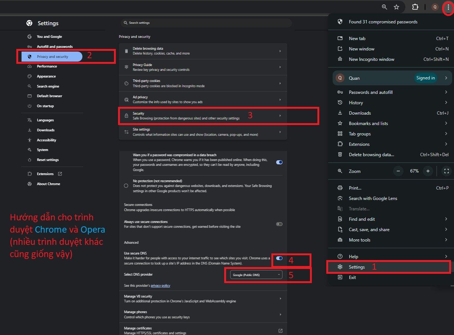Viewport: 454px width, 335px height.
Task: Open Site settings row
Action: click(x=203, y=132)
